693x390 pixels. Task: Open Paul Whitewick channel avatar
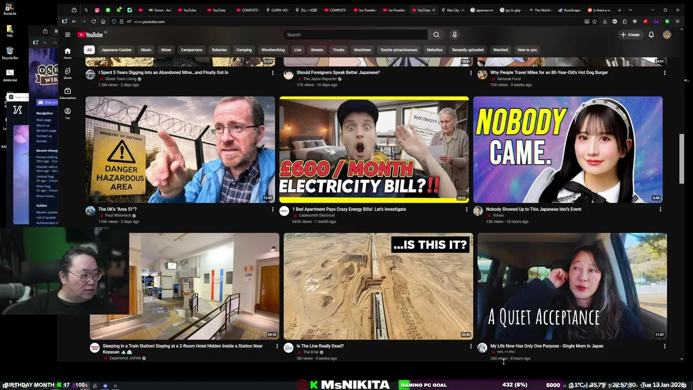(x=90, y=211)
